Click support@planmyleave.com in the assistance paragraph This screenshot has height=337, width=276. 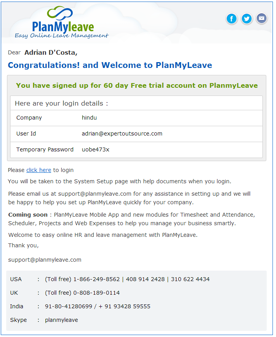pos(95,194)
